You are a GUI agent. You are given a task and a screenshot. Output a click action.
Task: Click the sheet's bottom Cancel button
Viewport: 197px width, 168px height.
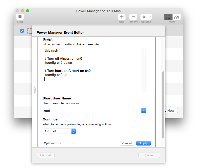pos(46,155)
